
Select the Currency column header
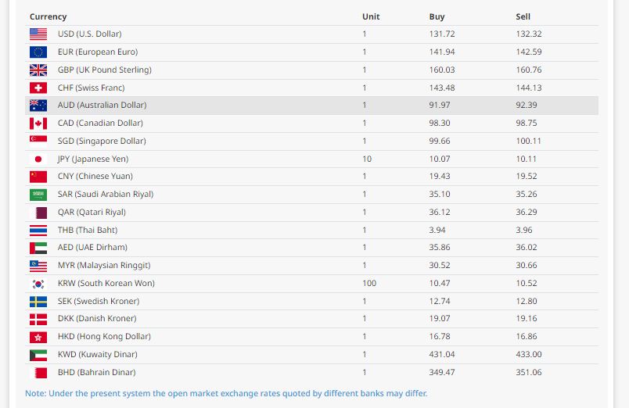[x=49, y=16]
